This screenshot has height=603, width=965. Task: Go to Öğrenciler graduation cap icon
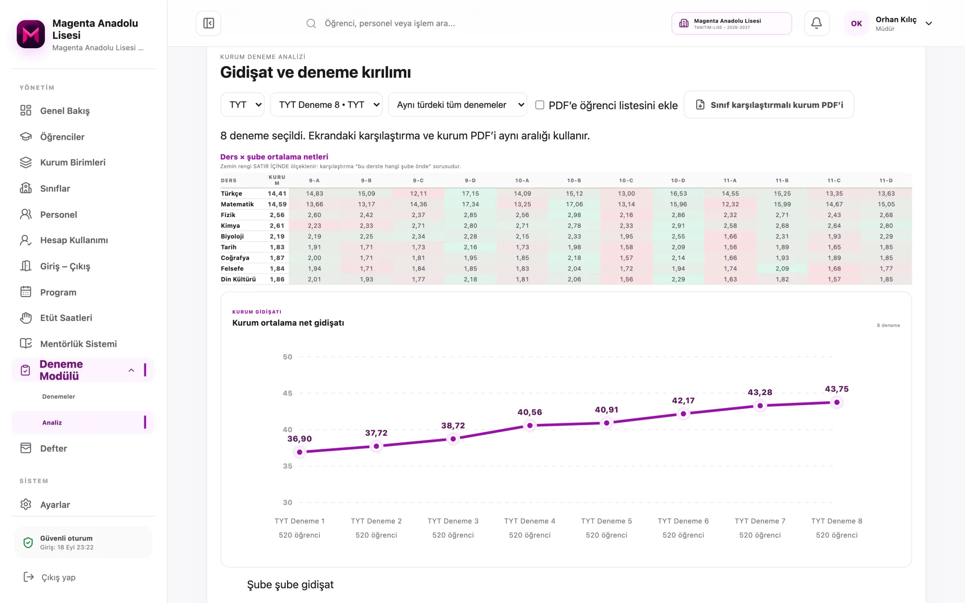26,137
